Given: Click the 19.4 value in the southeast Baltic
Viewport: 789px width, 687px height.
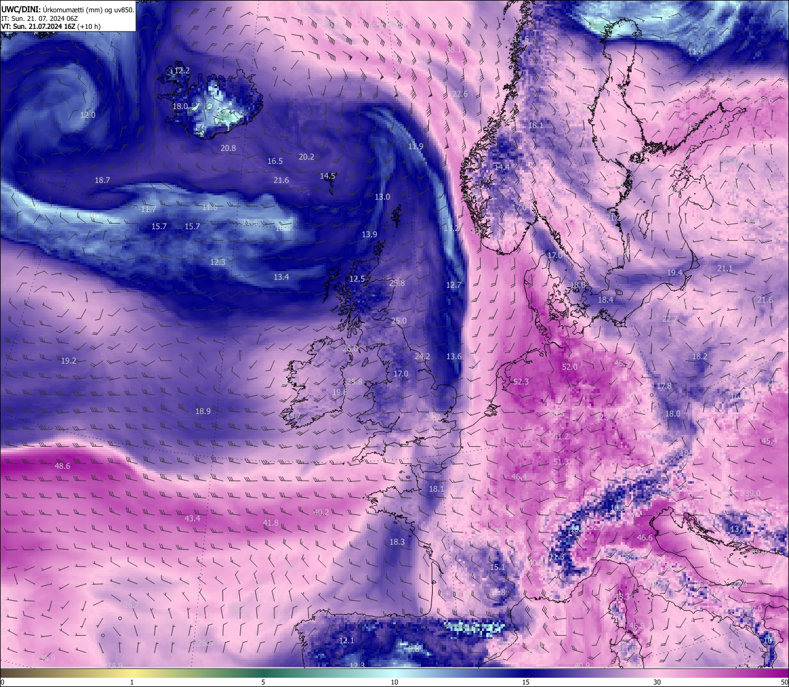Looking at the screenshot, I should click(674, 273).
